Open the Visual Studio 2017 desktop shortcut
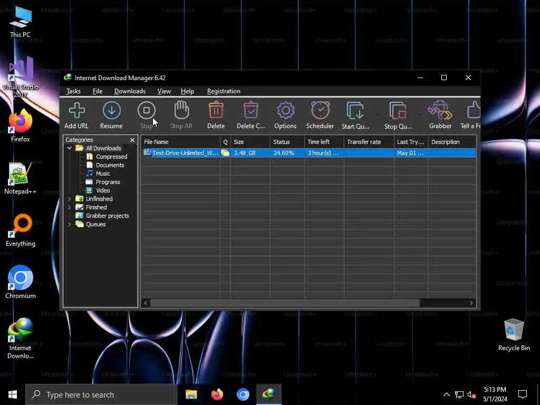Image resolution: width=540 pixels, height=405 pixels. tap(21, 76)
